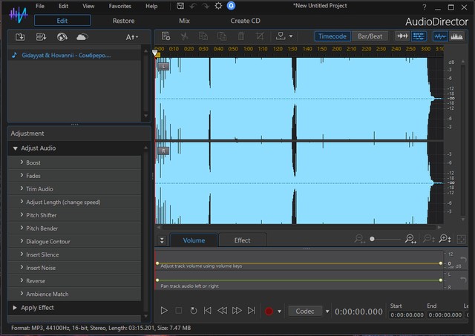Switch to Bar/Beat display mode
Screen dimensions: 475x336
[371, 36]
